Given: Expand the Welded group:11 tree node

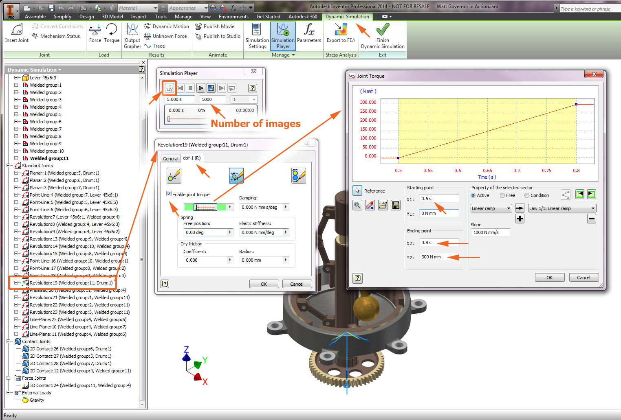Looking at the screenshot, I should [16, 158].
